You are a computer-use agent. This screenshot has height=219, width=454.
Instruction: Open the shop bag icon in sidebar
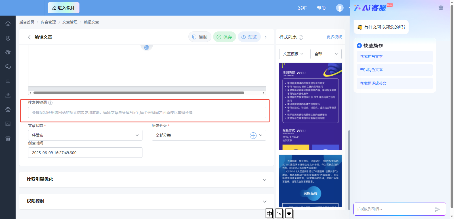[8, 95]
